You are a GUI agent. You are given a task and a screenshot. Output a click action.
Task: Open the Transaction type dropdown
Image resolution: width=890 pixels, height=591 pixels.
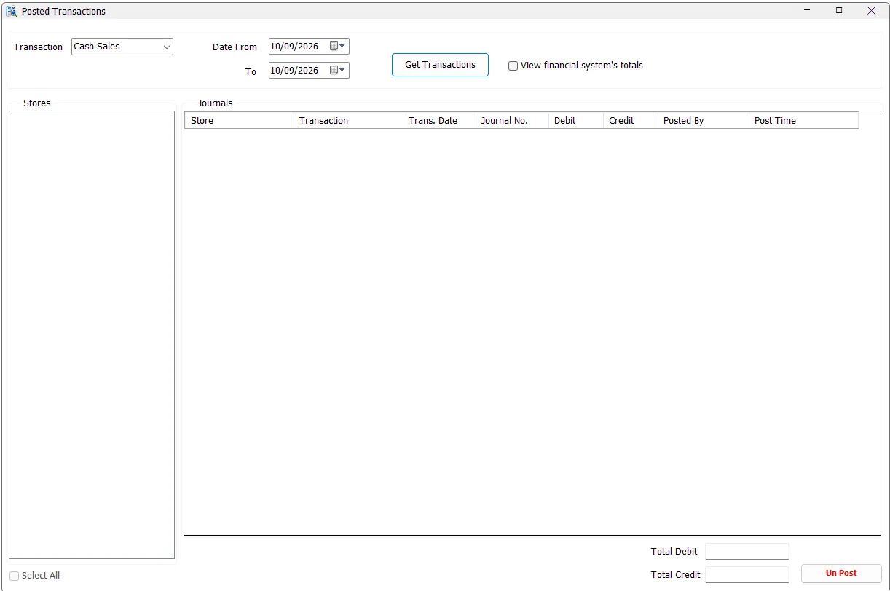pyautogui.click(x=167, y=47)
